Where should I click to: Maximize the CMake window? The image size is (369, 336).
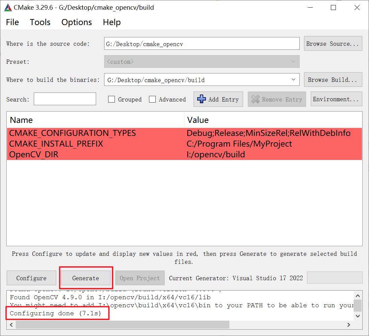tap(333, 7)
